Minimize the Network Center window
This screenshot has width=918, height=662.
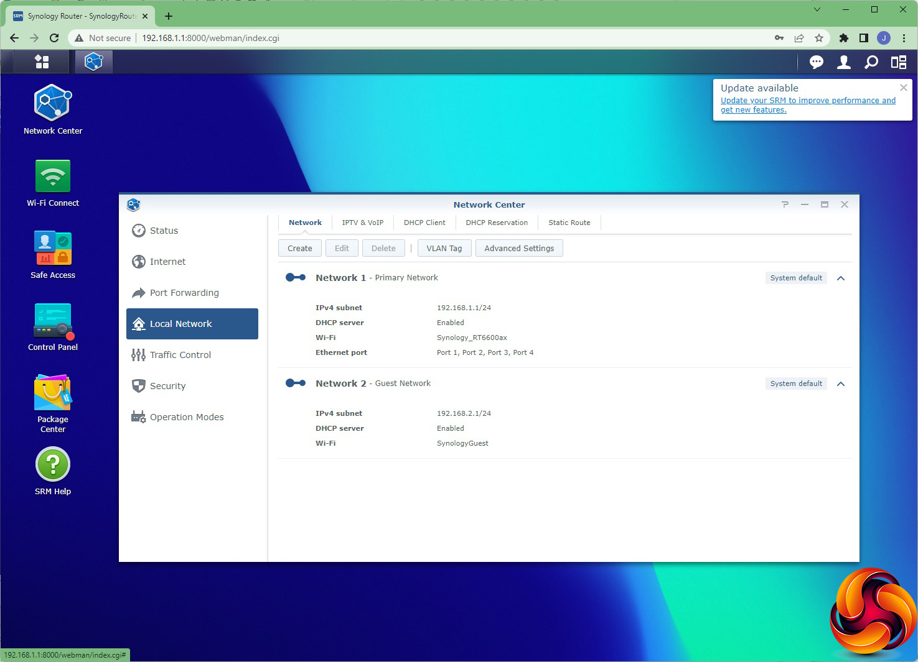point(805,205)
